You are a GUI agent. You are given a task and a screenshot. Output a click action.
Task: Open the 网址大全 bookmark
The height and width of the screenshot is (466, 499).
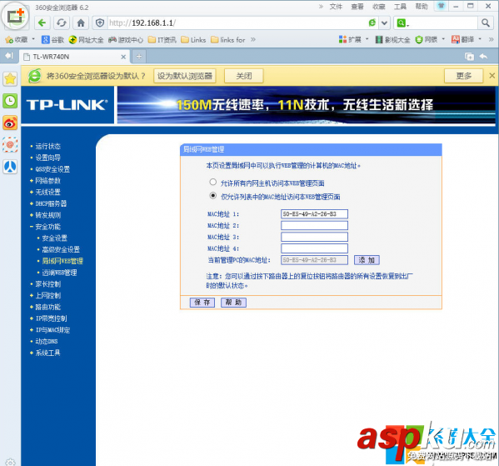click(x=87, y=39)
